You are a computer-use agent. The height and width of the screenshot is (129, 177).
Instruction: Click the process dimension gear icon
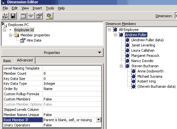(49, 16)
